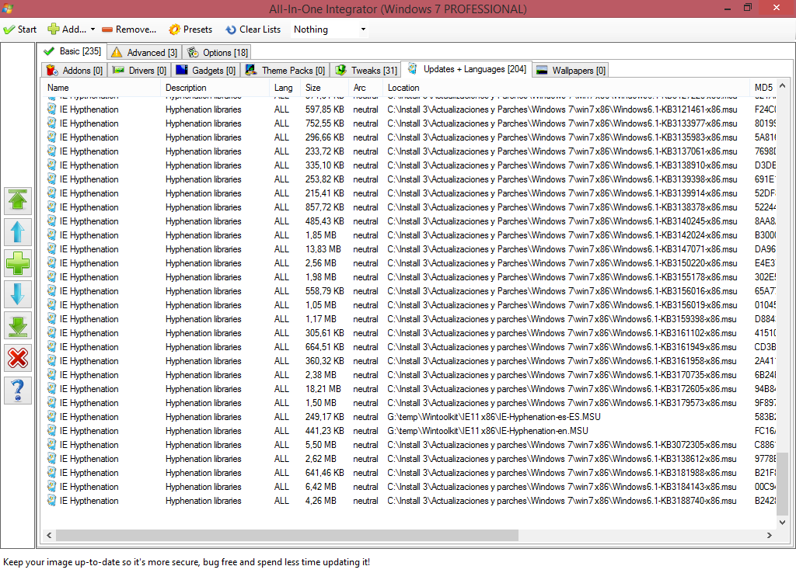796x573 pixels.
Task: Click the move-to-bottom green arrow icon
Action: 18,326
